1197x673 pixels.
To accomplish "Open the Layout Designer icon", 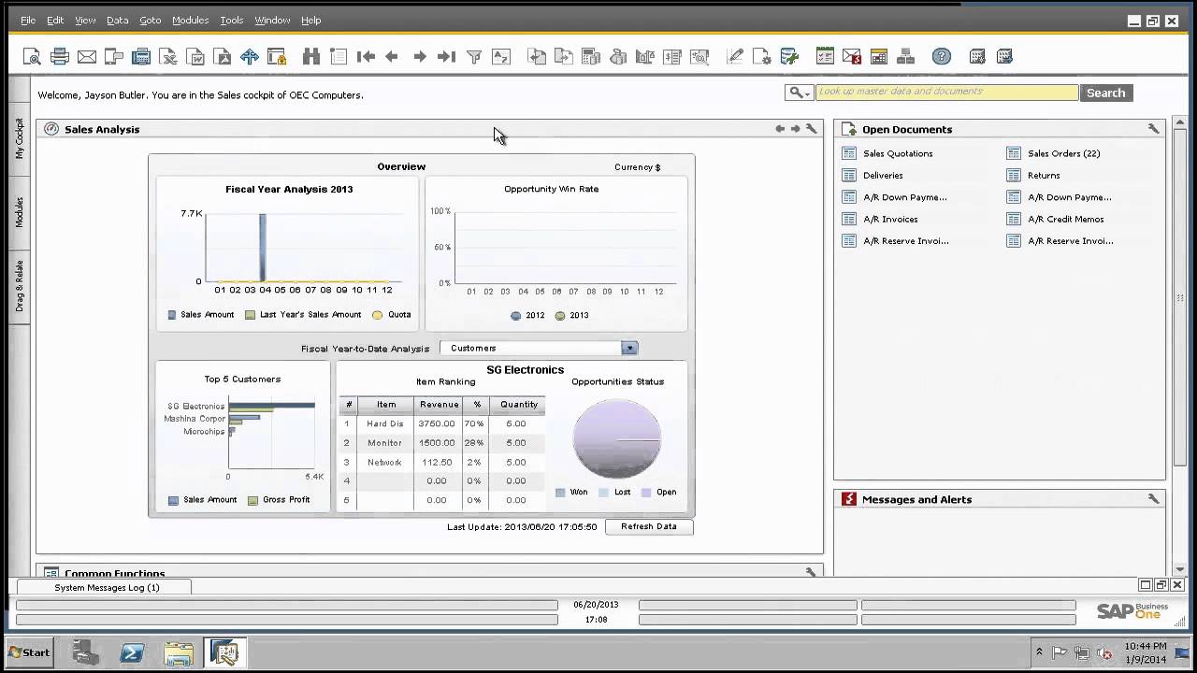I will 762,57.
